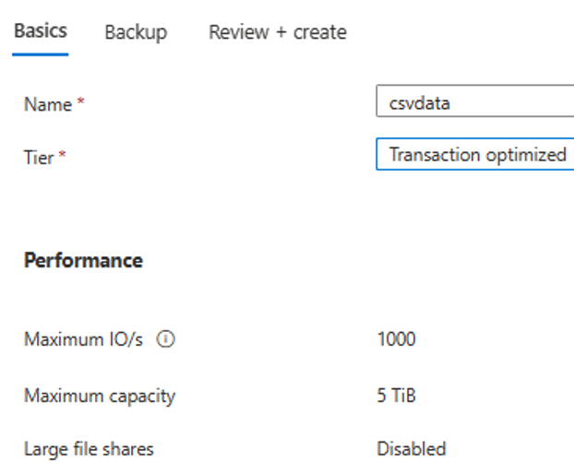Click the 5 TiB capacity value
Viewport: 574px width, 473px height.
[x=396, y=396]
